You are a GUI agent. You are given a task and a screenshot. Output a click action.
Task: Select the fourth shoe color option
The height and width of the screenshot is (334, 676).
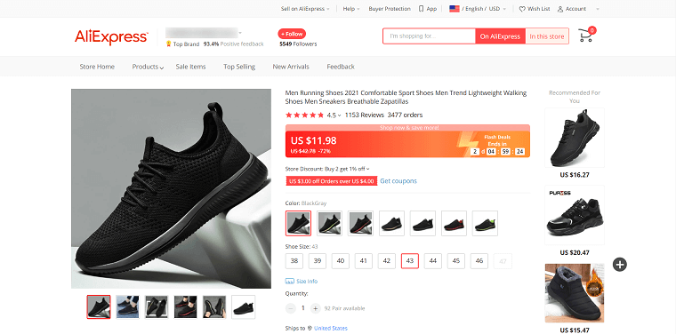pyautogui.click(x=391, y=223)
